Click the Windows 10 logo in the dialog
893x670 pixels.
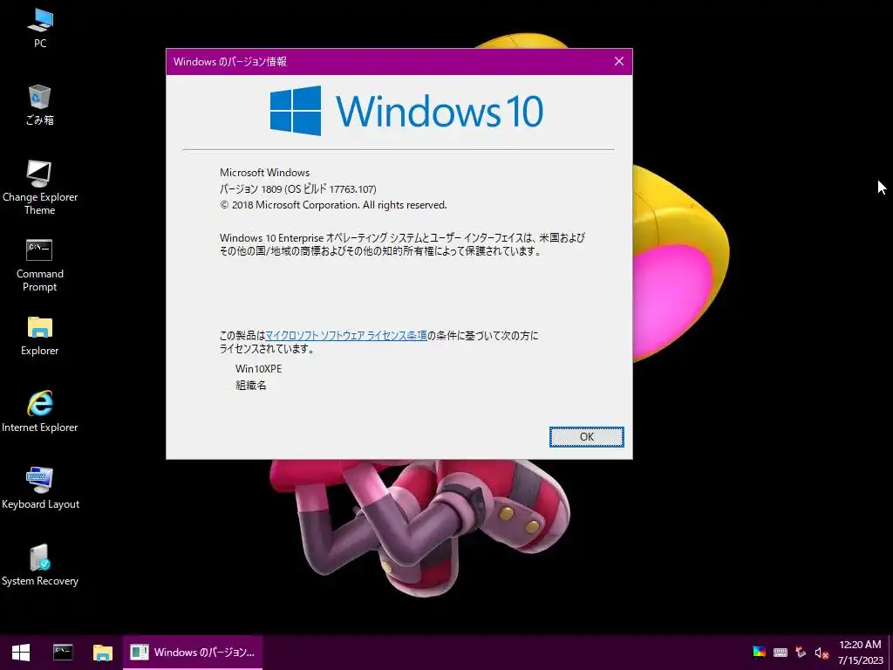(x=406, y=111)
